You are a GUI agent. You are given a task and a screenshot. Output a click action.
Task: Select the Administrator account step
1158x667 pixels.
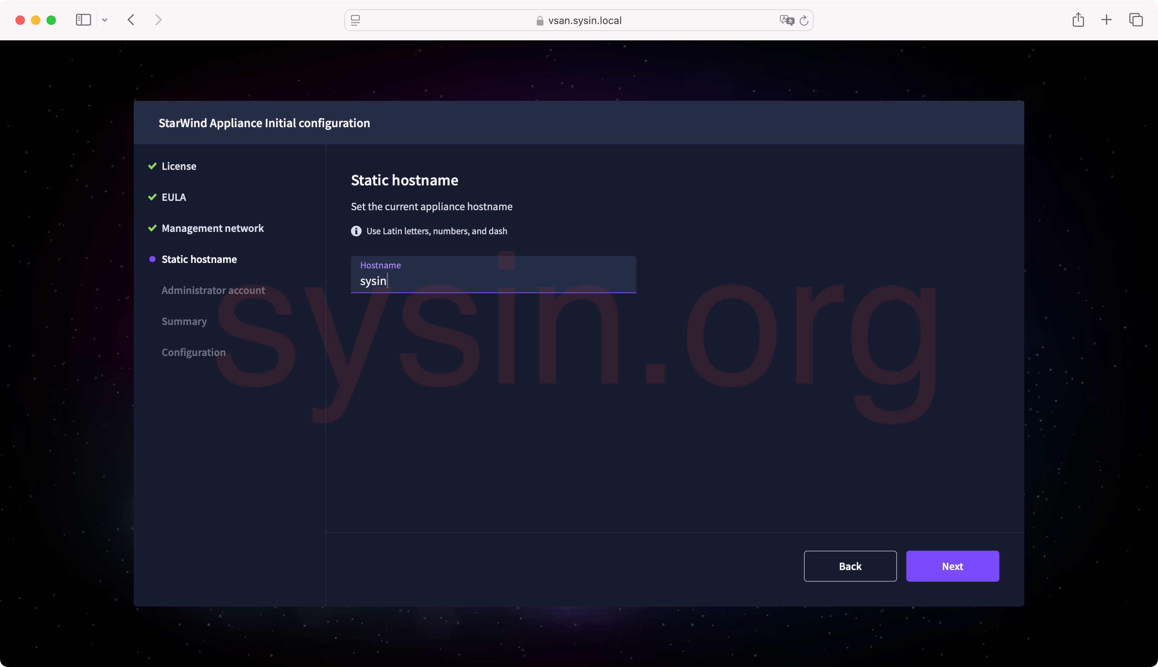pyautogui.click(x=213, y=290)
